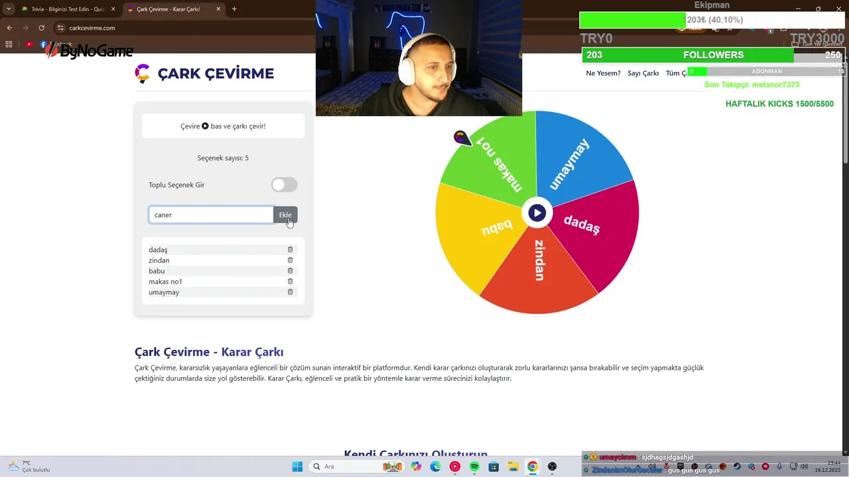This screenshot has height=477, width=849.
Task: Close the Çark Çevirme tab
Action: tap(218, 9)
